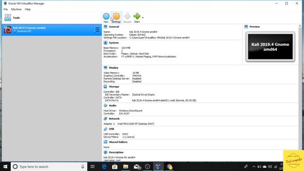Open the Tools icon in sidebar

pyautogui.click(x=8, y=18)
